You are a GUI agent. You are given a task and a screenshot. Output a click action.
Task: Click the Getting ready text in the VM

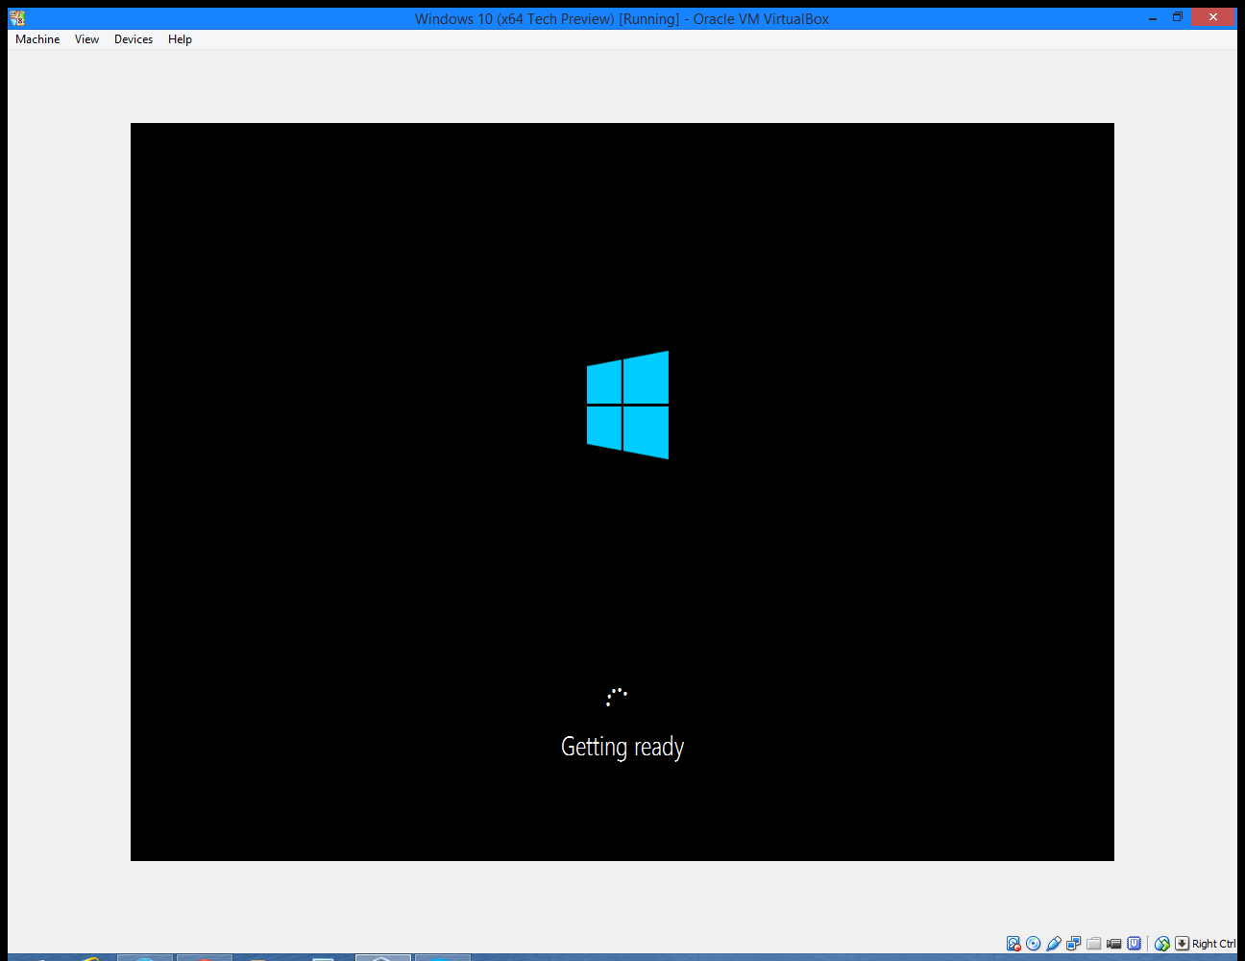coord(622,747)
